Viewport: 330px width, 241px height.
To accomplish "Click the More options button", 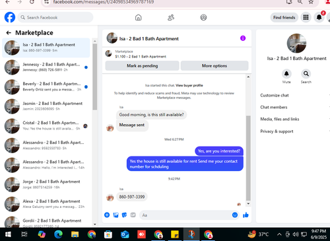I will (214, 66).
